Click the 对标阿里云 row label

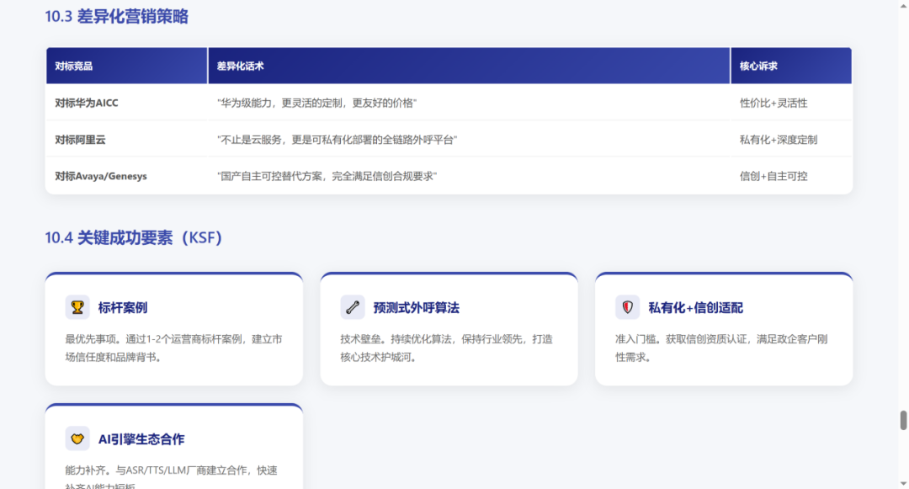(x=80, y=140)
